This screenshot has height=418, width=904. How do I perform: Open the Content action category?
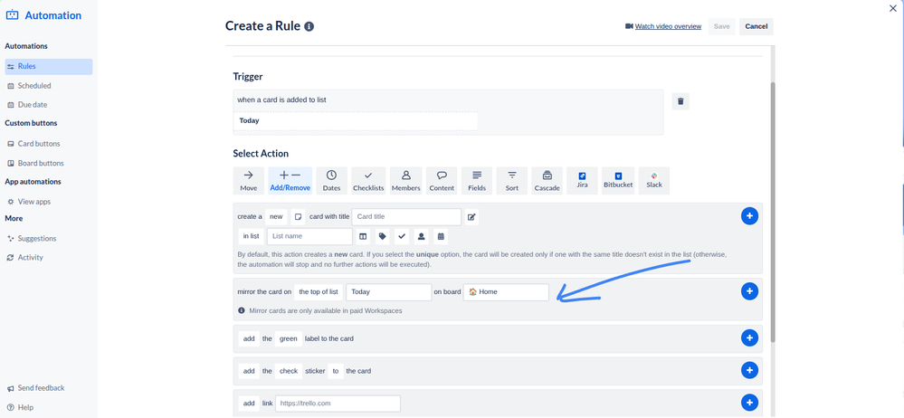(442, 181)
